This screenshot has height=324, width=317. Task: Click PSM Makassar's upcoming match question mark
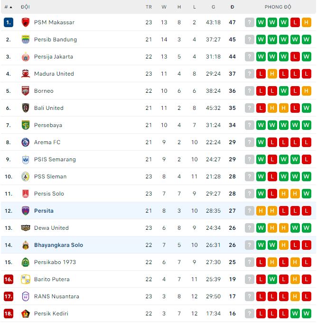coord(250,22)
